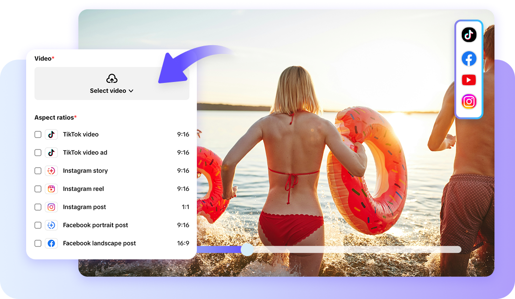
Task: Choose the Facebook portrait post label
Action: coord(95,225)
